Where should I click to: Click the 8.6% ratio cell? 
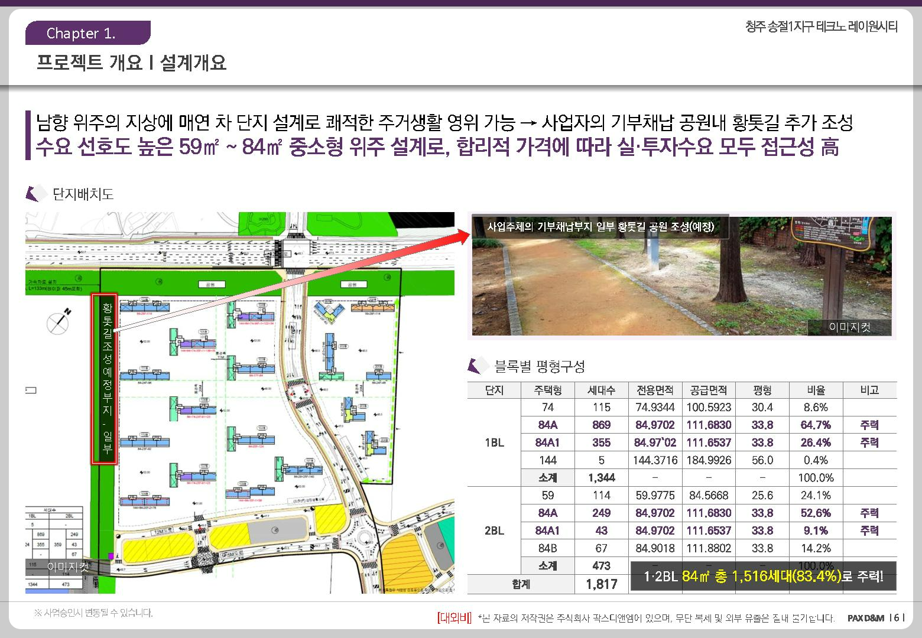pos(816,407)
